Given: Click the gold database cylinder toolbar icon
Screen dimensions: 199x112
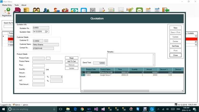Looking at the screenshot, I should tap(26, 10).
